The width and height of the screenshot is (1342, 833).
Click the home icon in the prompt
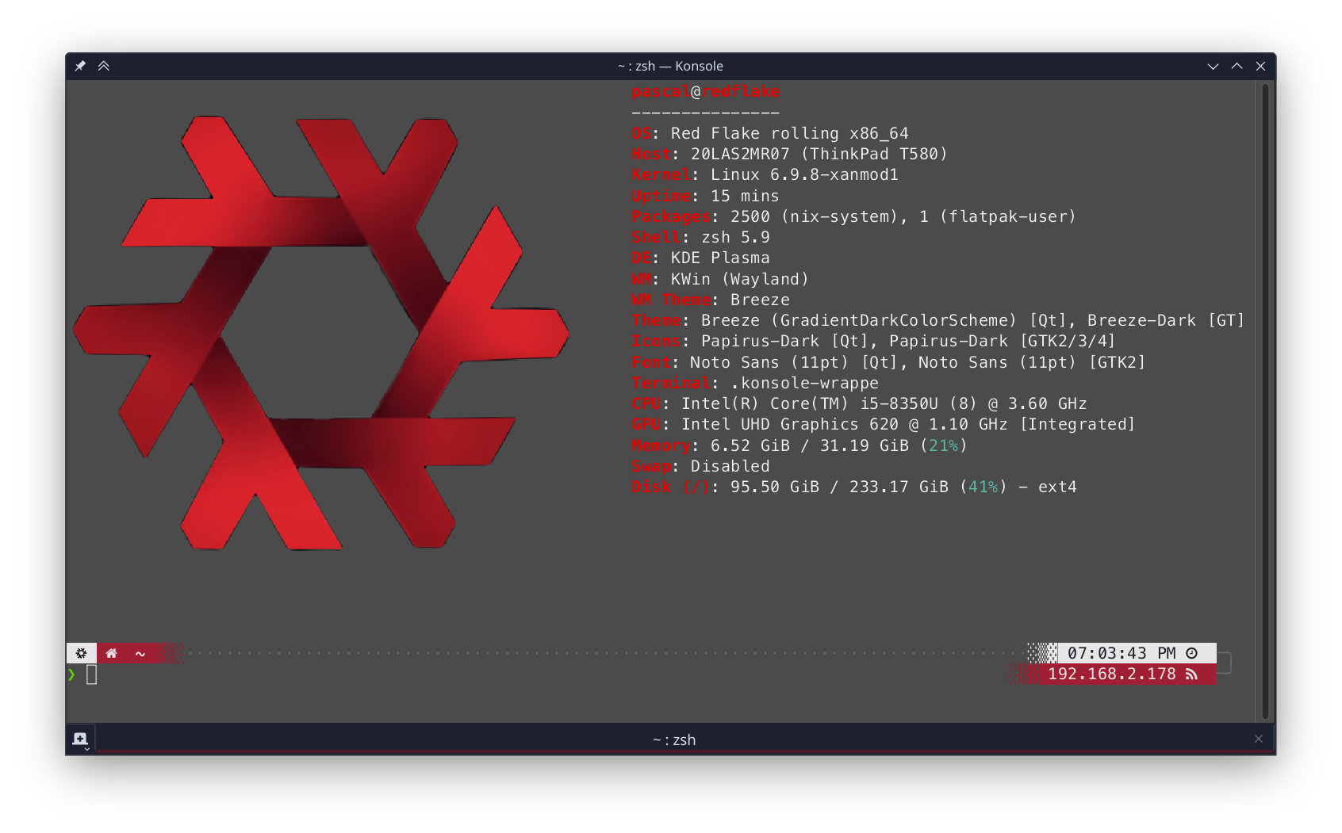point(111,653)
